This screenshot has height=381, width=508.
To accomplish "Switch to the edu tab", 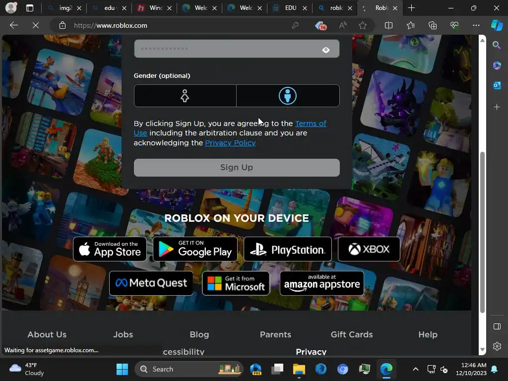I will (x=110, y=8).
